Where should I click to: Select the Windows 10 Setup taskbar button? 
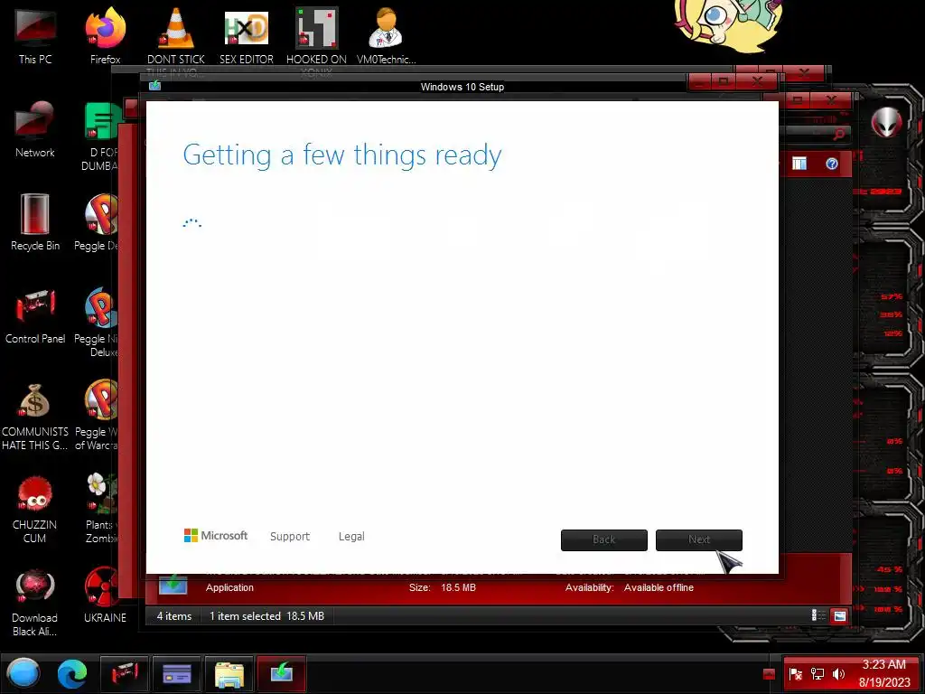click(x=282, y=673)
